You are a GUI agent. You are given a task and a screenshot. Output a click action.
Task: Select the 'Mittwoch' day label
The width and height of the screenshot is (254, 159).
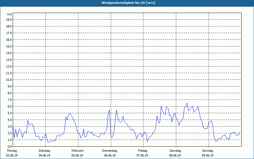77,151
